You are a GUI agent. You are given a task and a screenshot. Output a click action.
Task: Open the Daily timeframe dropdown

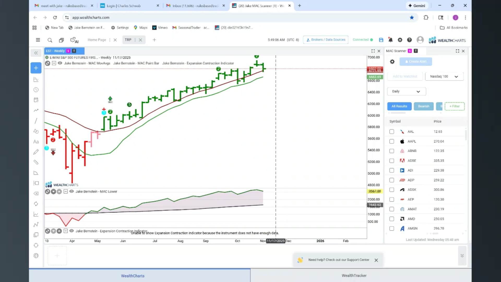[406, 91]
